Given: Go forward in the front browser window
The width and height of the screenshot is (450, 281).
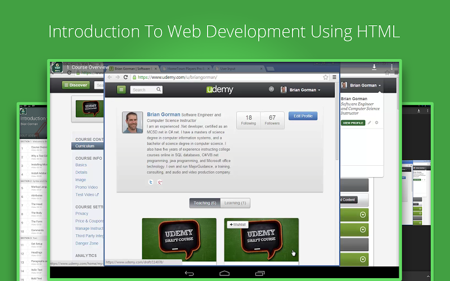Looking at the screenshot, I should [118, 77].
